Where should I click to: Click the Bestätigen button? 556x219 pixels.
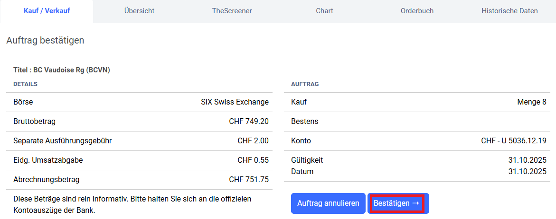click(x=397, y=203)
